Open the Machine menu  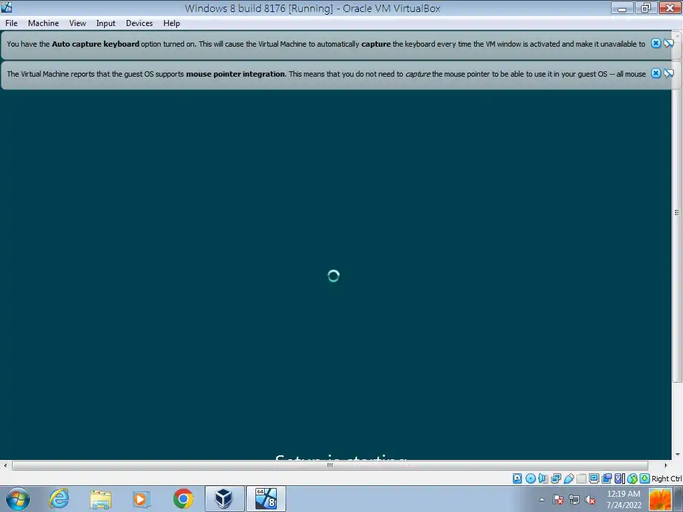click(x=43, y=23)
